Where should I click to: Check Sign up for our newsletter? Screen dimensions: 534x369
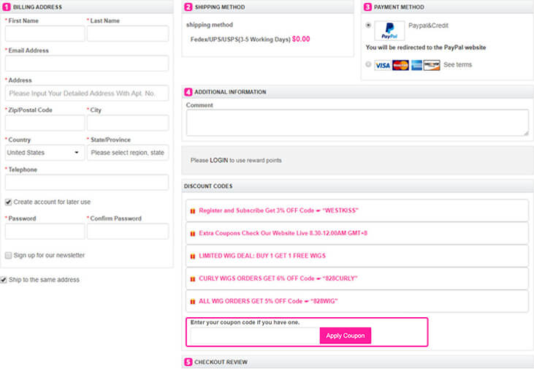point(9,255)
